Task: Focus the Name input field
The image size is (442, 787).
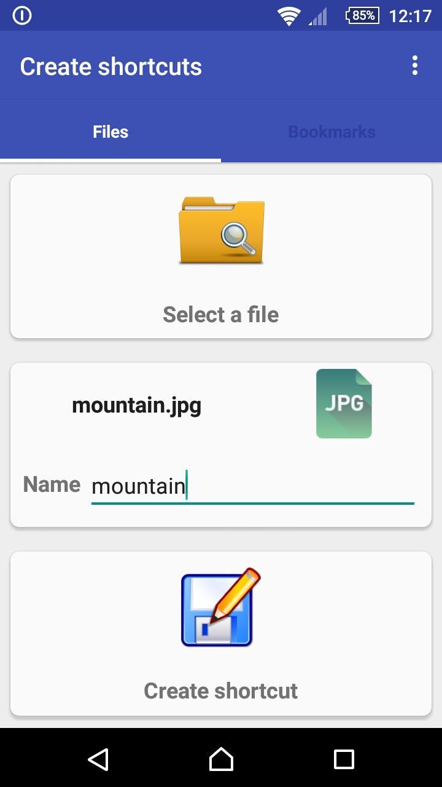Action: click(x=253, y=486)
